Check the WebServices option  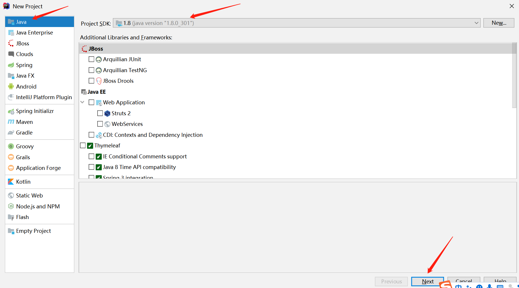click(100, 124)
